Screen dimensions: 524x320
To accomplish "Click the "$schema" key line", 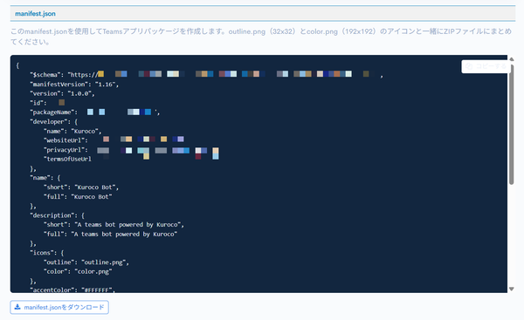I will tap(206, 74).
